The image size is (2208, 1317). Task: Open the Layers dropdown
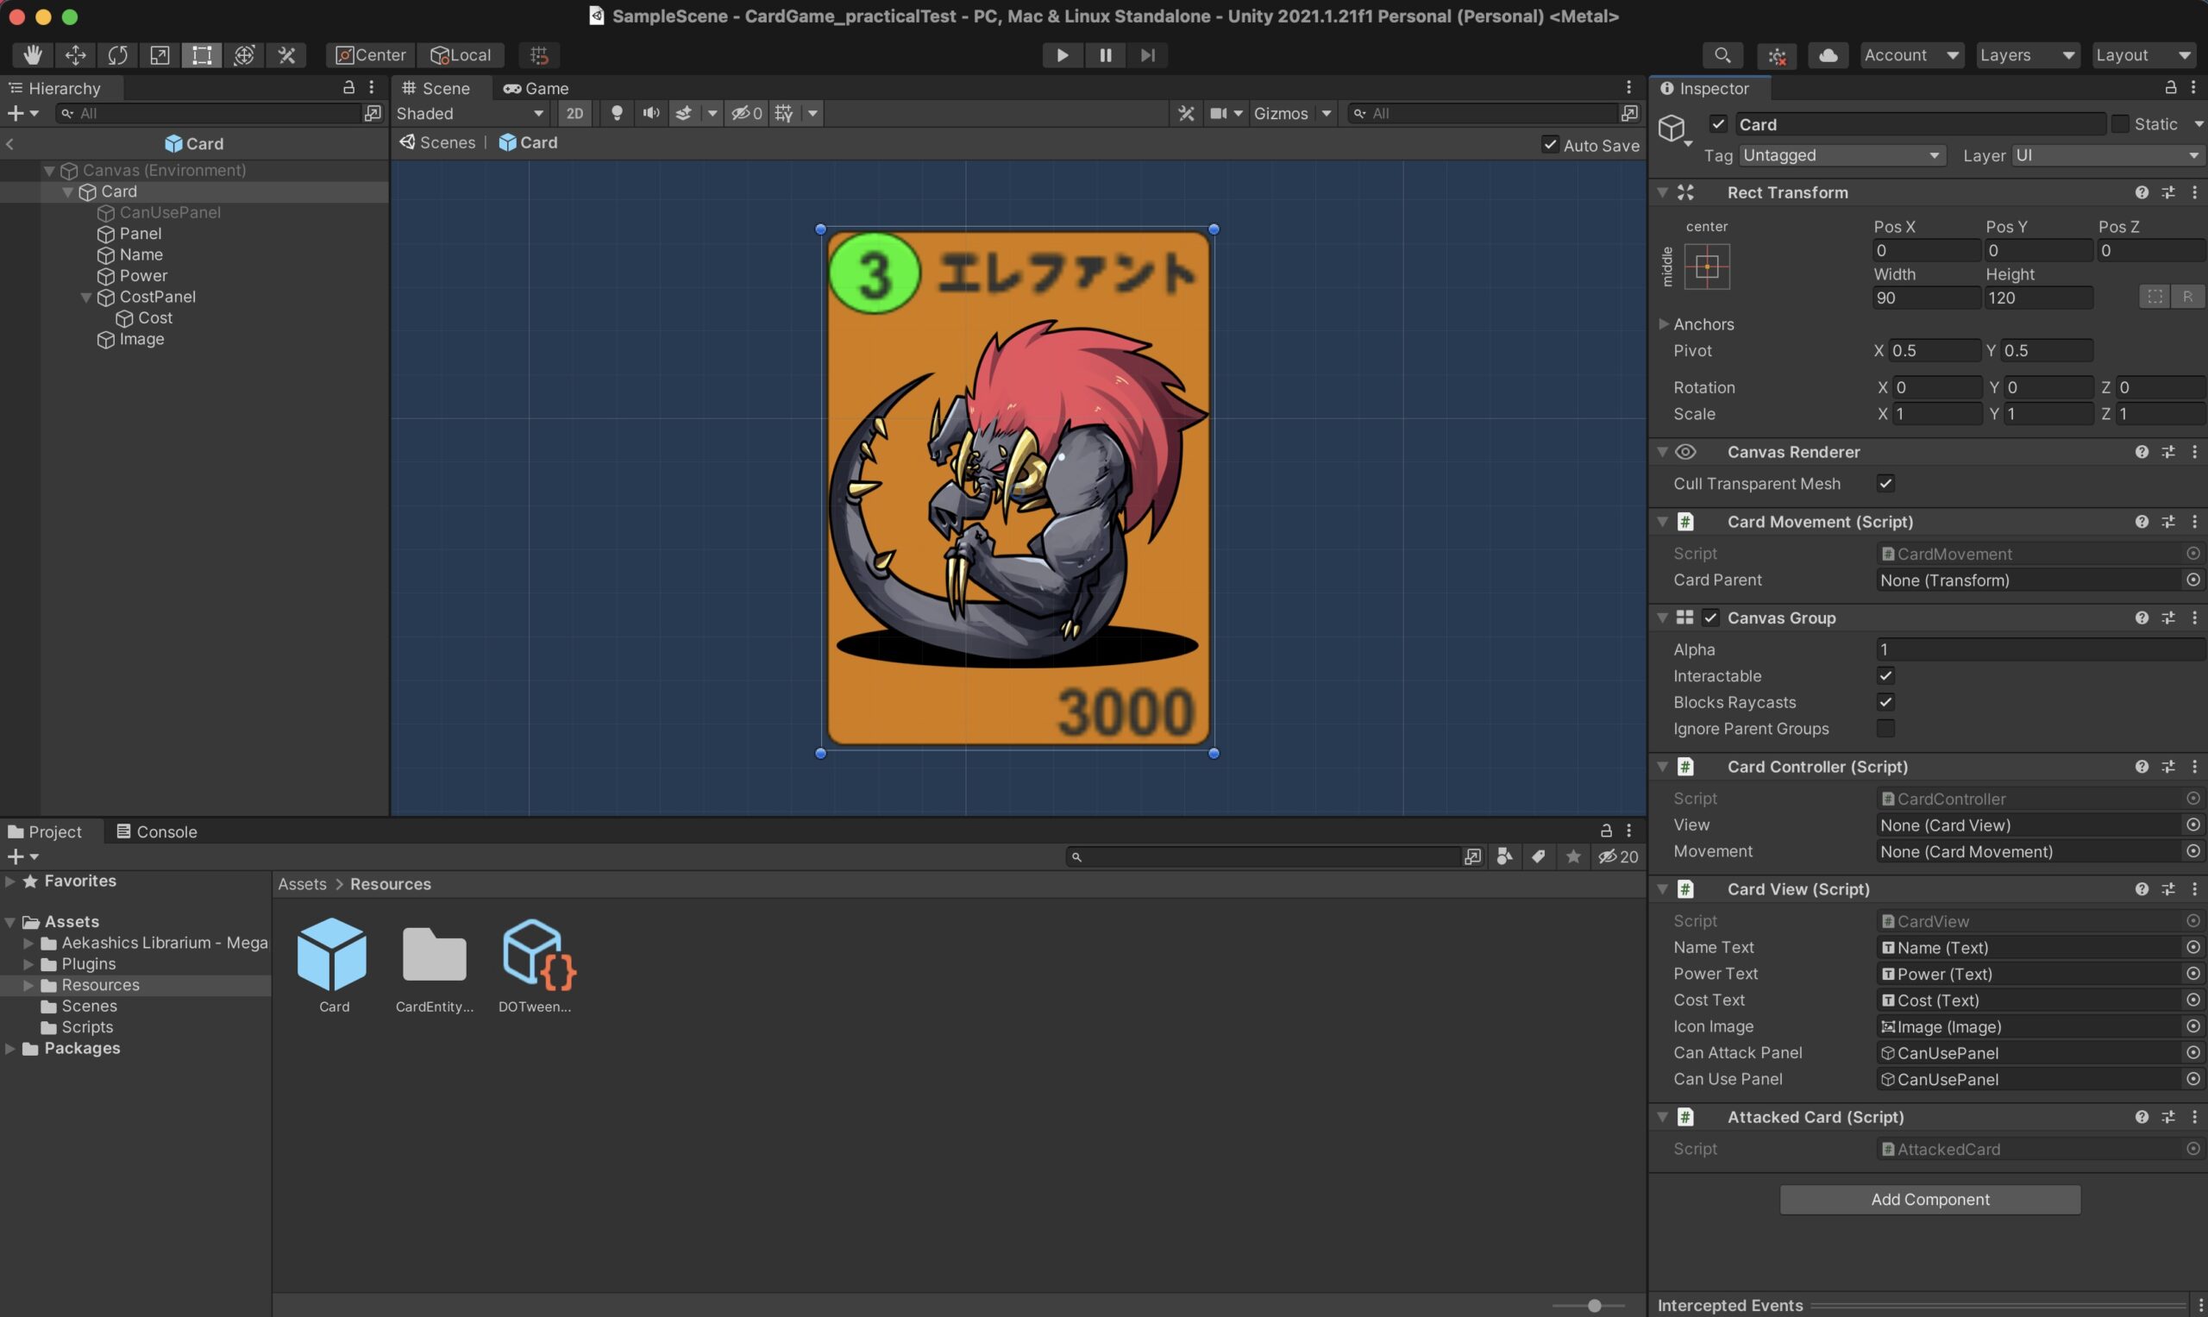pyautogui.click(x=2026, y=55)
